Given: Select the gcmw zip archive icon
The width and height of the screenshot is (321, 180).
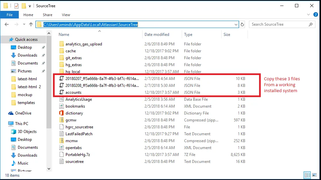Looking at the screenshot, I should 62,120.
